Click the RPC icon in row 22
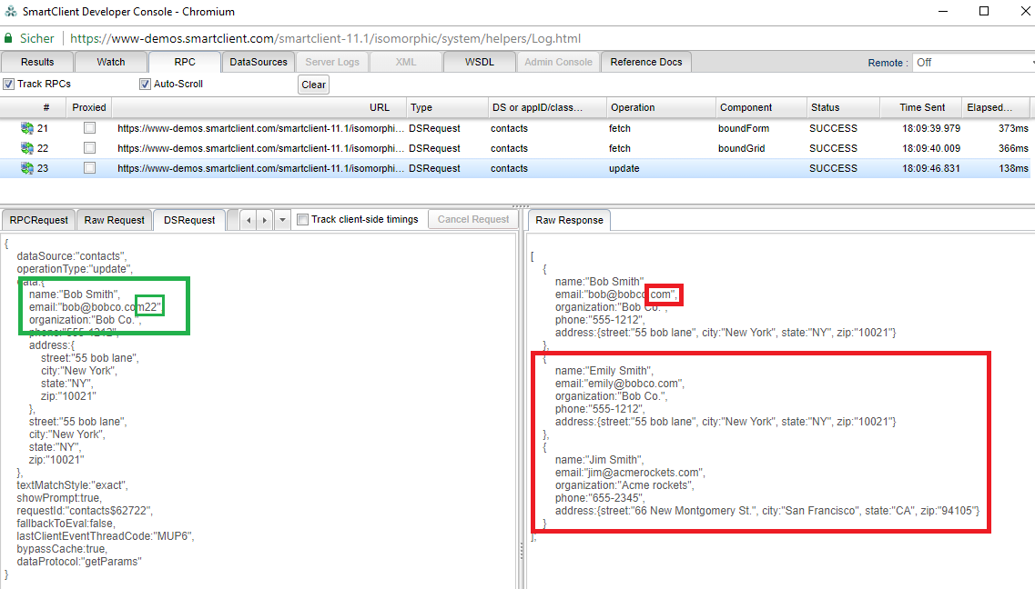Image resolution: width=1035 pixels, height=589 pixels. pos(27,148)
